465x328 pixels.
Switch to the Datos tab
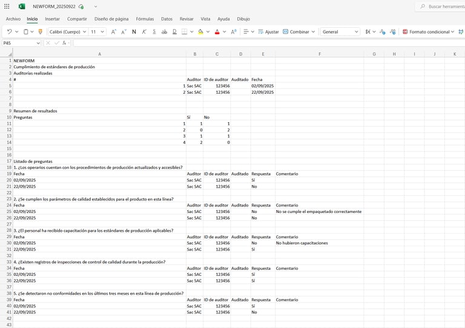point(167,19)
